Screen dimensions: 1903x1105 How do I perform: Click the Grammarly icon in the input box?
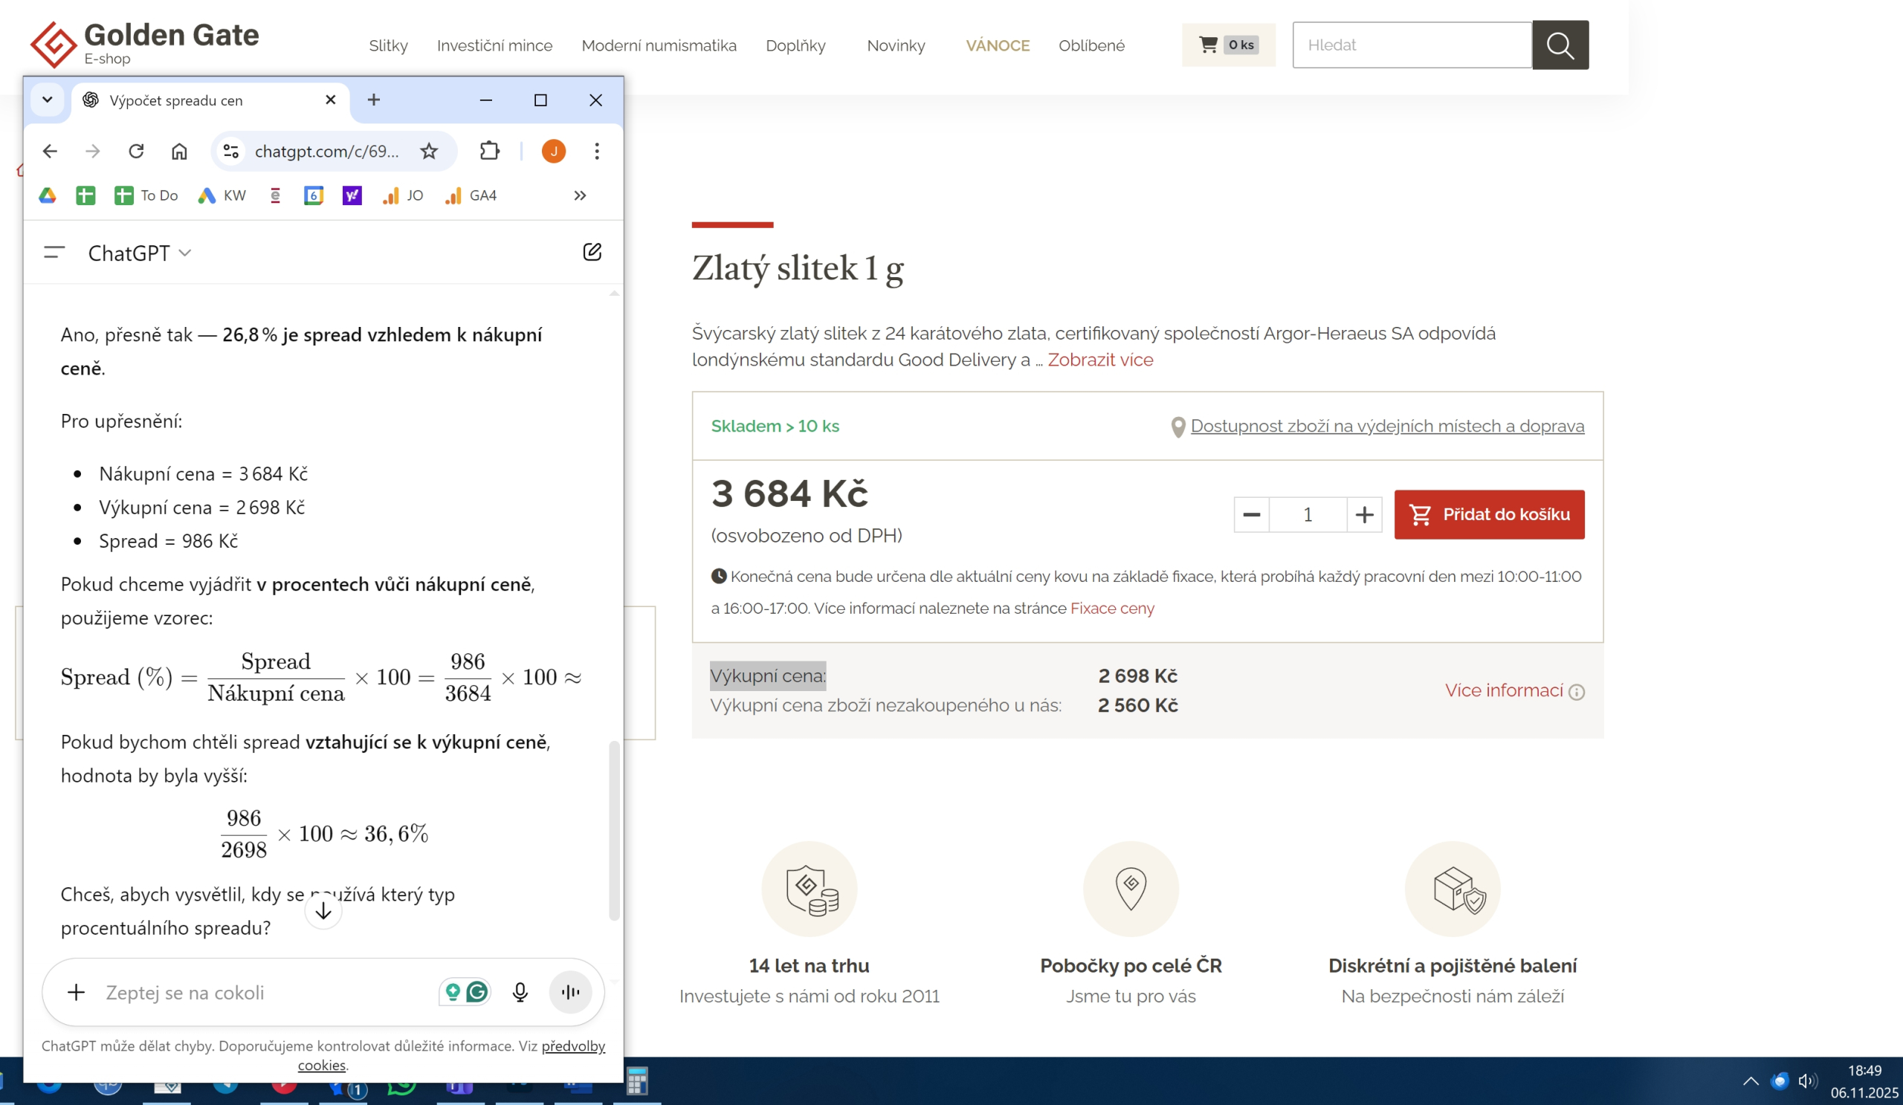click(x=477, y=992)
